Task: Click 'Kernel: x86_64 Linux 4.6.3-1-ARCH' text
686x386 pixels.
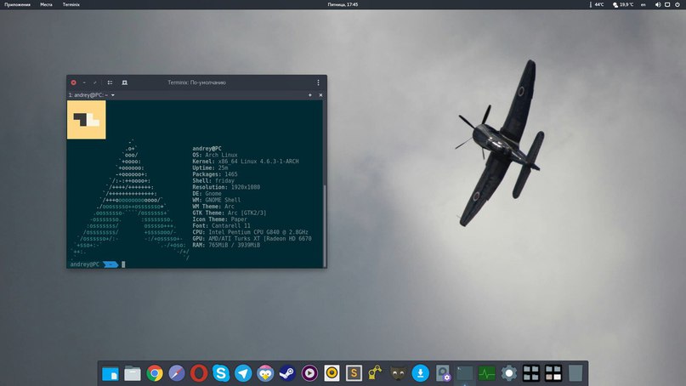Action: (x=246, y=162)
